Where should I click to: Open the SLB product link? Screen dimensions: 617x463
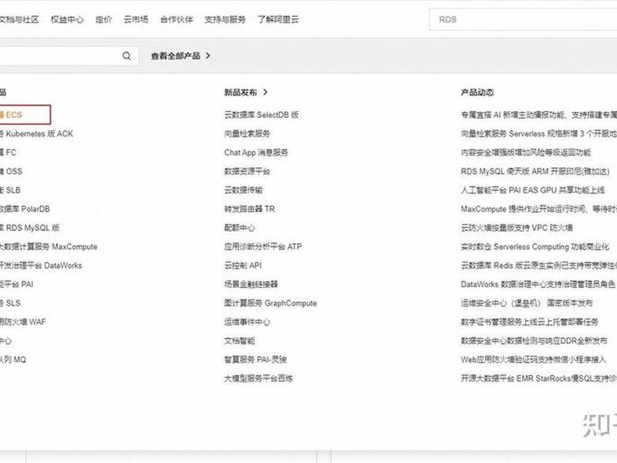point(10,190)
